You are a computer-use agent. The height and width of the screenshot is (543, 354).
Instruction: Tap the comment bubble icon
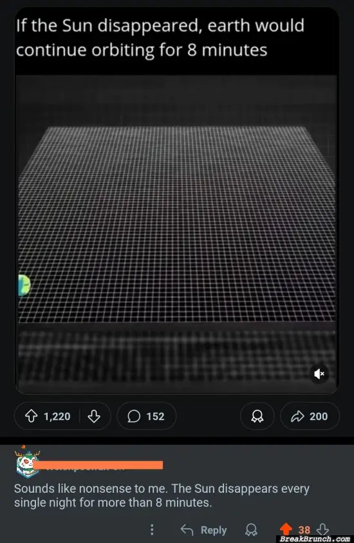pyautogui.click(x=134, y=416)
